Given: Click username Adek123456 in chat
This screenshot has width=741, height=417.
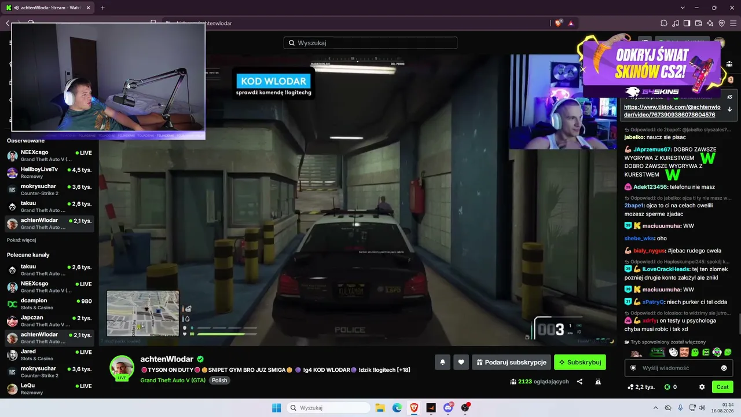Looking at the screenshot, I should coord(650,187).
